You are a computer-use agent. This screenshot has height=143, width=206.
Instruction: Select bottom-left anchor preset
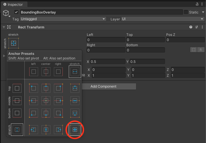pyautogui.click(x=34, y=113)
